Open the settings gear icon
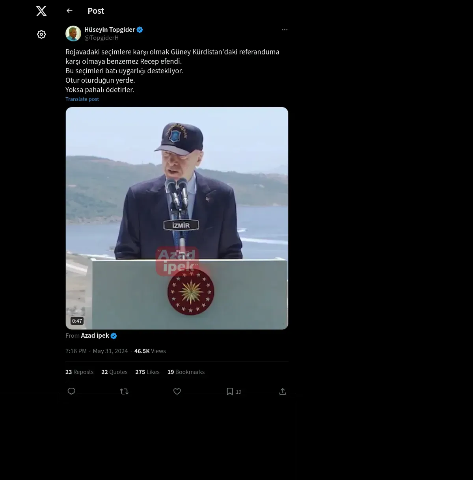 41,34
